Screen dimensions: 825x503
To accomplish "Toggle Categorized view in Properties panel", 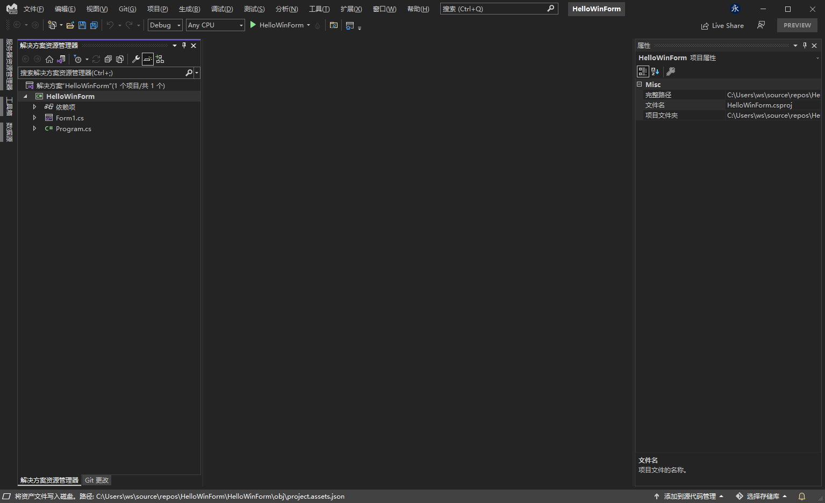I will click(643, 71).
